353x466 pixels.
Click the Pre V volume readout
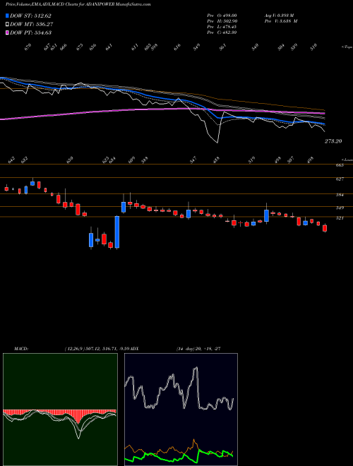pos(280,21)
